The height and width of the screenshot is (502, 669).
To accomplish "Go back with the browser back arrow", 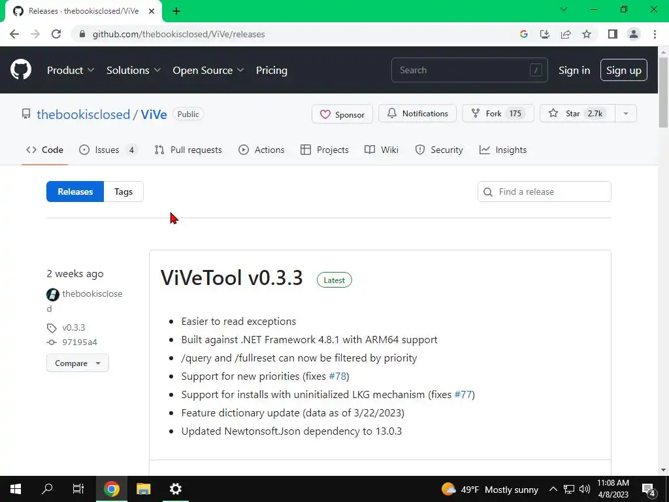I will pyautogui.click(x=14, y=34).
